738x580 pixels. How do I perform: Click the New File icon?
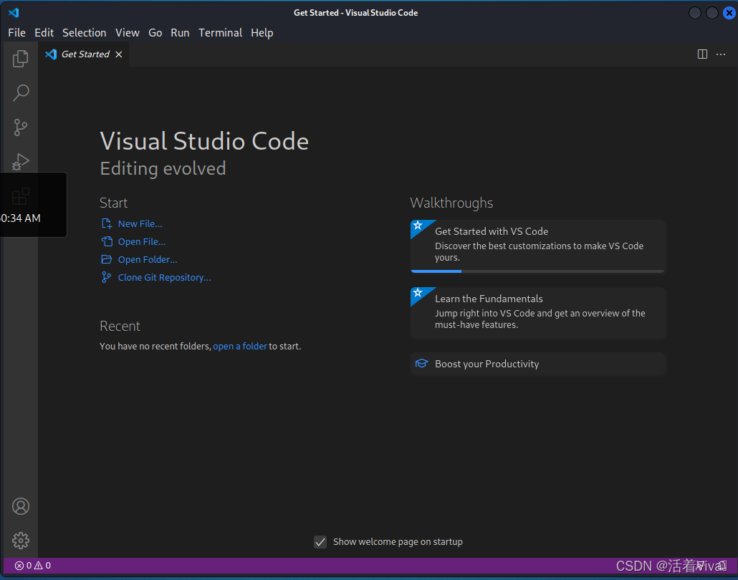[x=107, y=223]
